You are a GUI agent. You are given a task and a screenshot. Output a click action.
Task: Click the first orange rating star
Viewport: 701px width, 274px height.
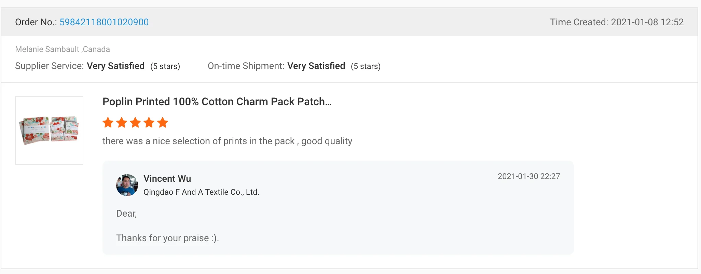(x=108, y=122)
